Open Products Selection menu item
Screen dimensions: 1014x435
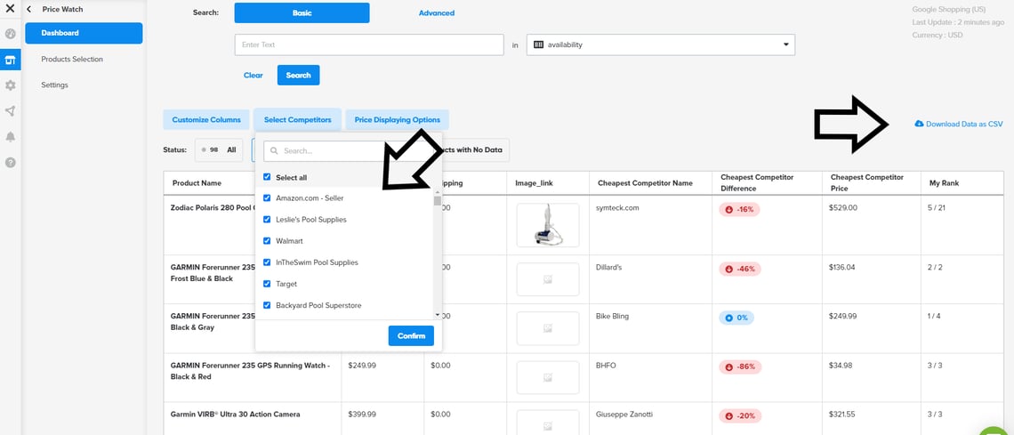(72, 60)
